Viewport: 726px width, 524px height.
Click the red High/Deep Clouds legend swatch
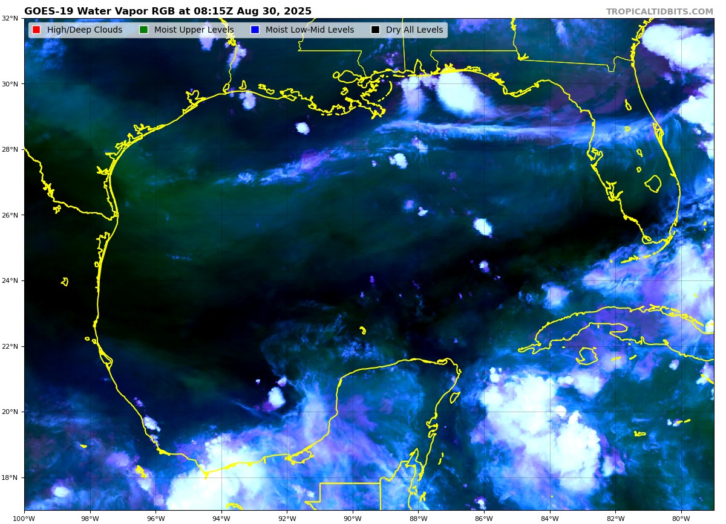point(36,30)
